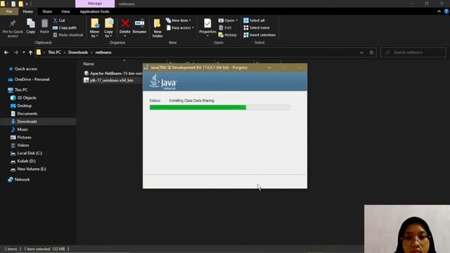This screenshot has width=450, height=253.
Task: Collapse the ribbon with chevron
Action: pyautogui.click(x=439, y=11)
